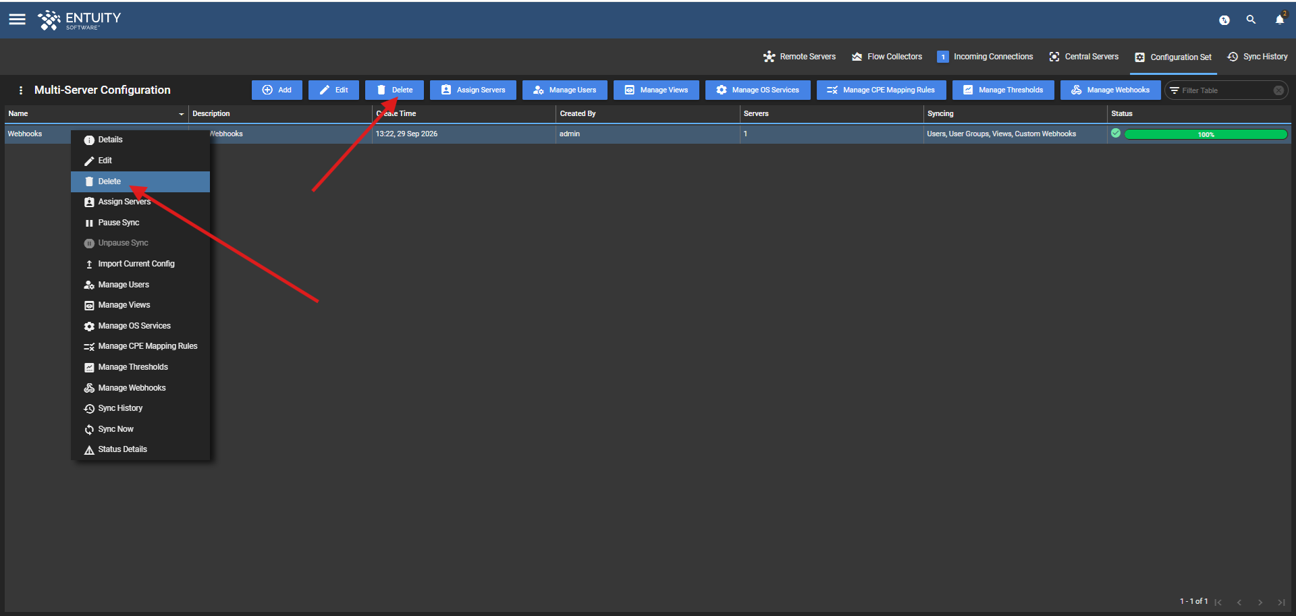Focus the Filter Table input field

tap(1225, 90)
